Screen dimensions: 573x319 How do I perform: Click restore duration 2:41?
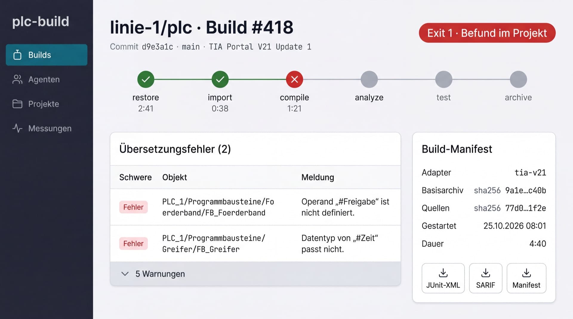[x=146, y=108]
